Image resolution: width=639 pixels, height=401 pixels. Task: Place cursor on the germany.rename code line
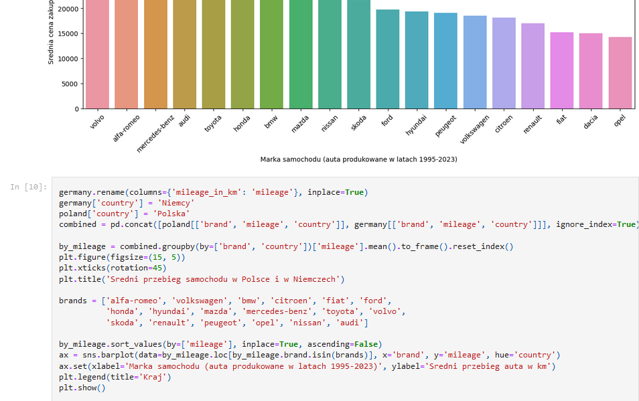[213, 192]
